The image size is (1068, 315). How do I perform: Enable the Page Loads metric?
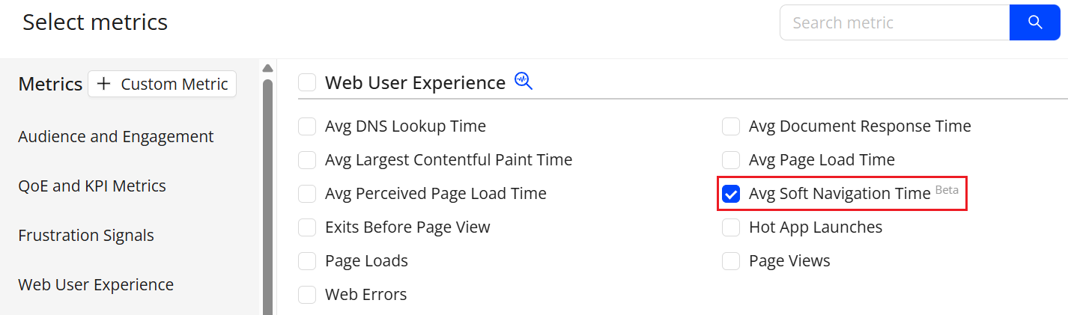pos(307,261)
